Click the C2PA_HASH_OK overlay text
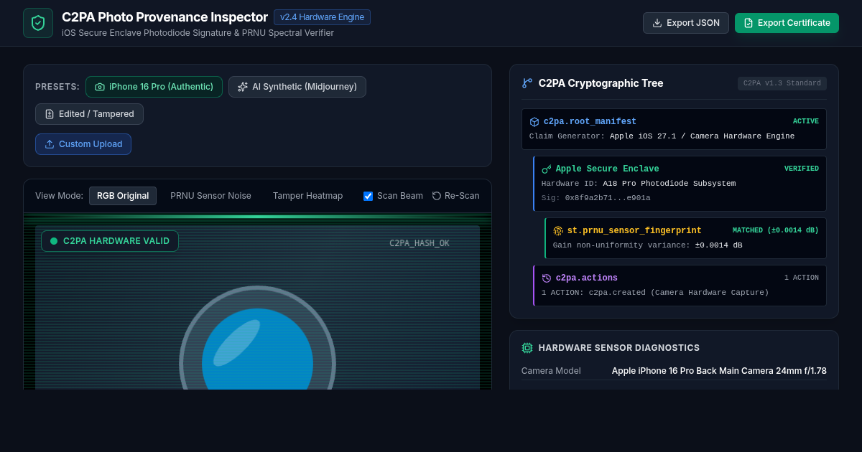Viewport: 862px width, 452px height. pyautogui.click(x=420, y=243)
